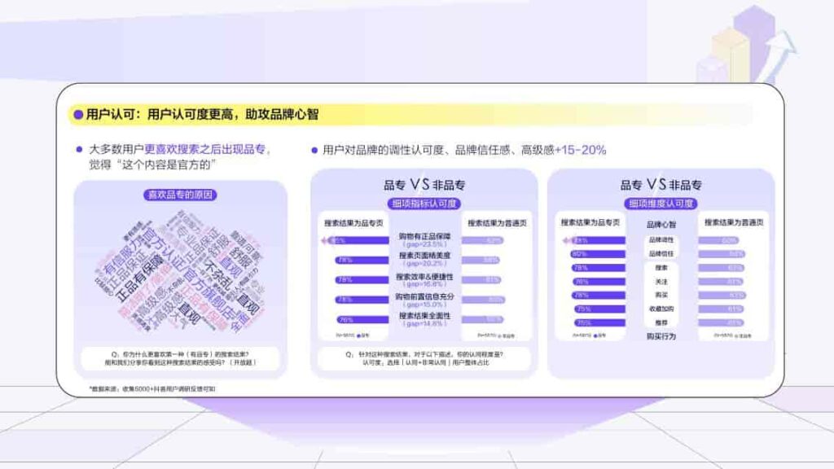Click the bullet dot before 大多数用户
This screenshot has width=834, height=469.
pos(79,150)
